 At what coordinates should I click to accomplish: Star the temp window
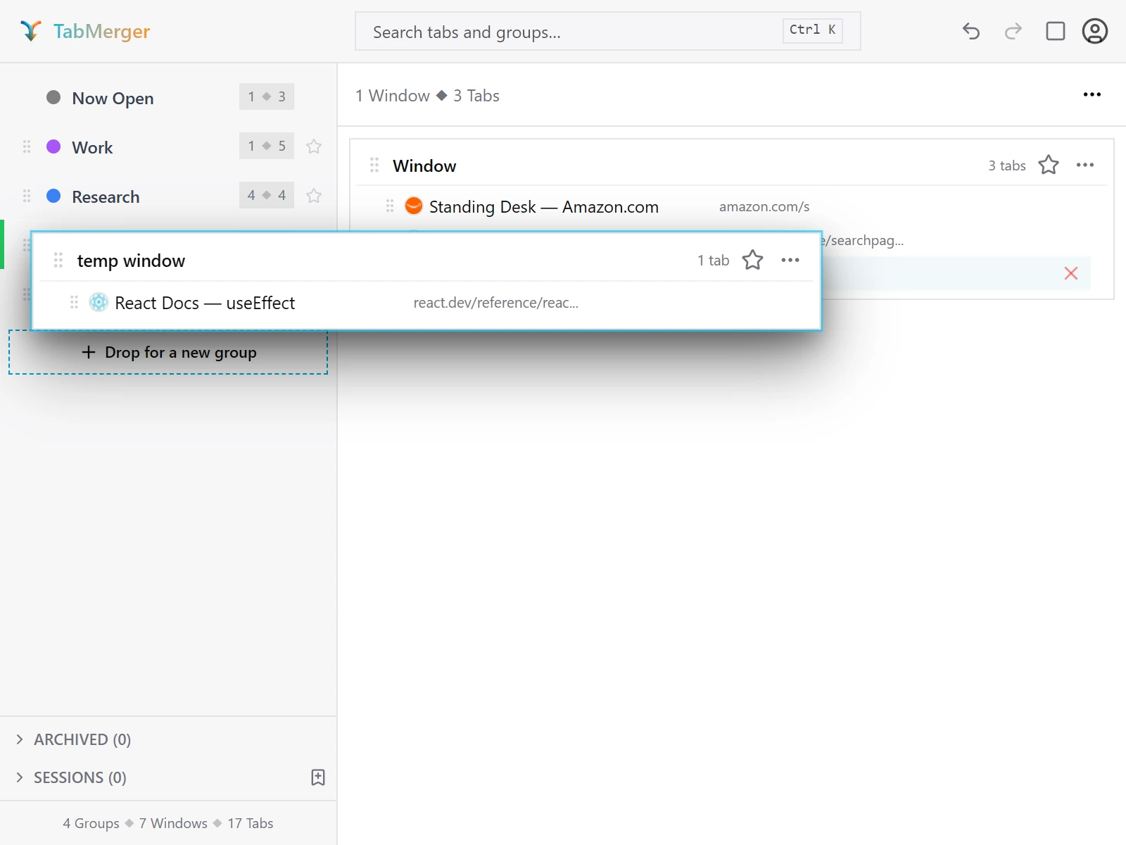coord(753,260)
